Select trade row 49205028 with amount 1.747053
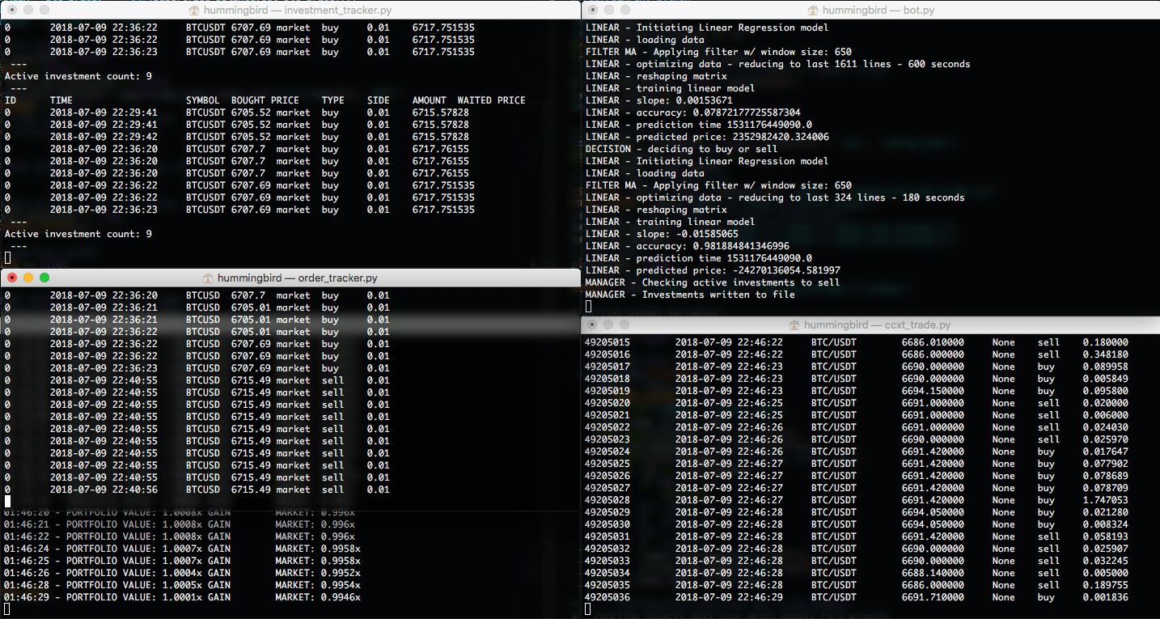 pyautogui.click(x=857, y=500)
